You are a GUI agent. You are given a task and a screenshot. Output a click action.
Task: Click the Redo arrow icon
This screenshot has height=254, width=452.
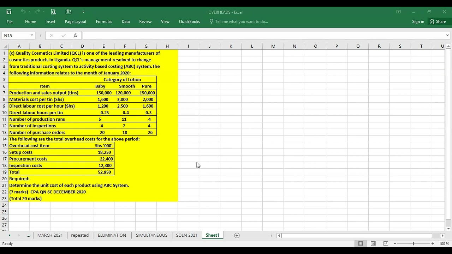tap(37, 12)
